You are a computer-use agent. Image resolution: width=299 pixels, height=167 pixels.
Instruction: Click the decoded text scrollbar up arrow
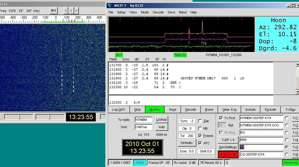[x=297, y=65]
